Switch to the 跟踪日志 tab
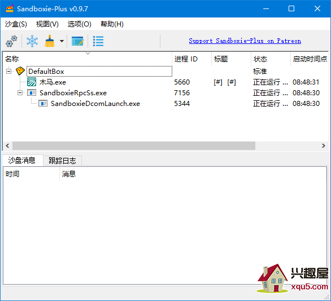The width and height of the screenshot is (331, 301). pos(62,161)
